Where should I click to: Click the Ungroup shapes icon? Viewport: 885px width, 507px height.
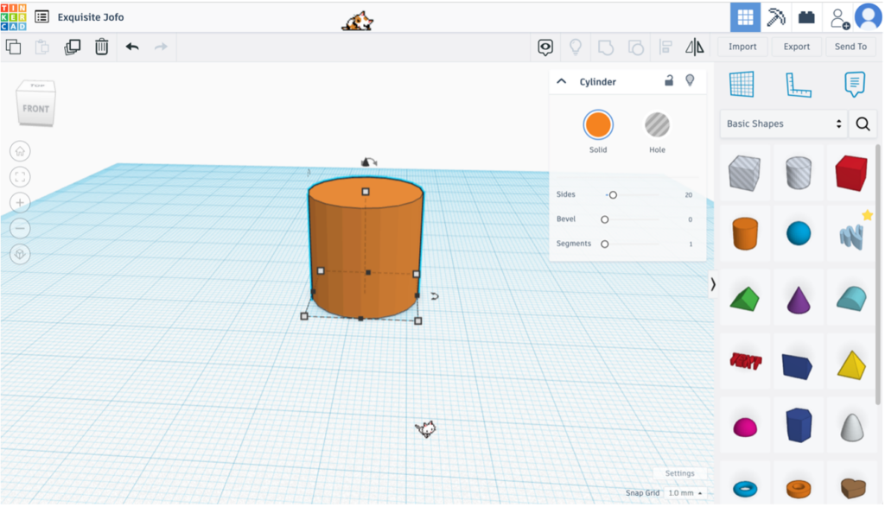636,48
